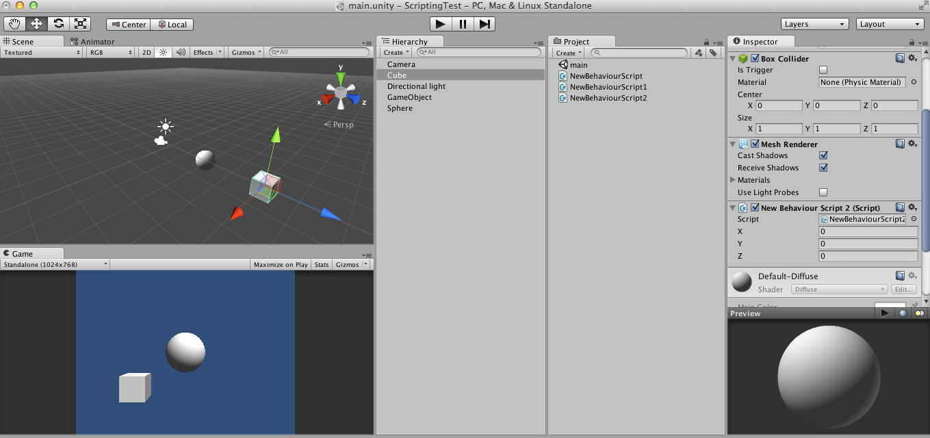Click the Game view Stats button

(x=322, y=264)
